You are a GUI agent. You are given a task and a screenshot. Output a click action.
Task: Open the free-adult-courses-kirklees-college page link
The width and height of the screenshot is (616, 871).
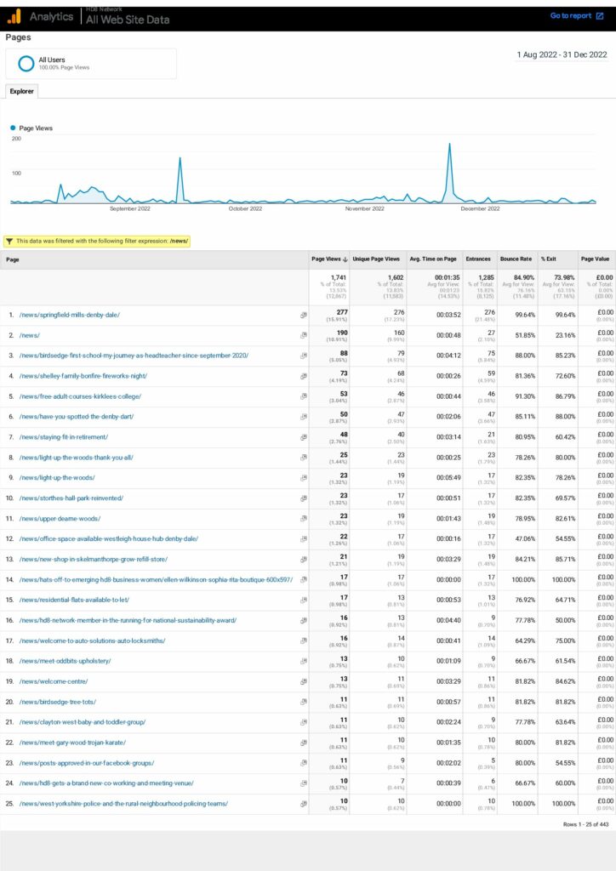pos(80,396)
